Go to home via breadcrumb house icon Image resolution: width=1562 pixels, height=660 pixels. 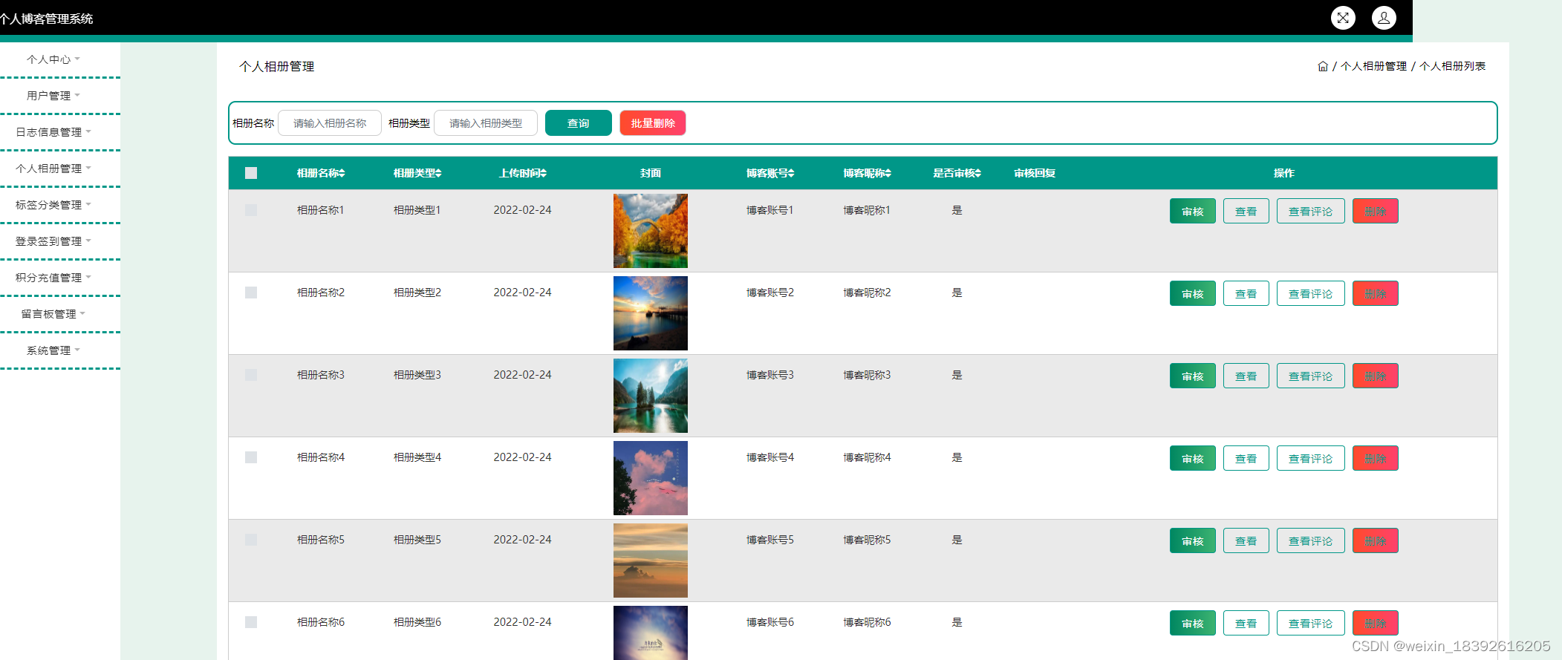tap(1323, 66)
